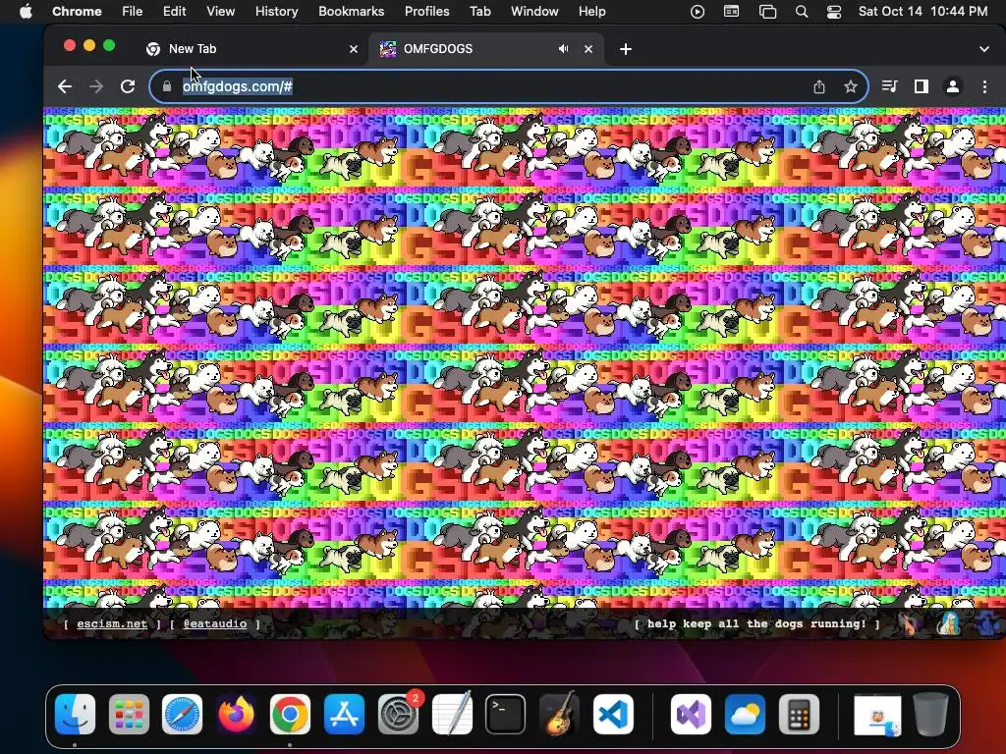Select the OMFGDOGS tab
Viewport: 1006px width, 754px height.
coord(485,49)
